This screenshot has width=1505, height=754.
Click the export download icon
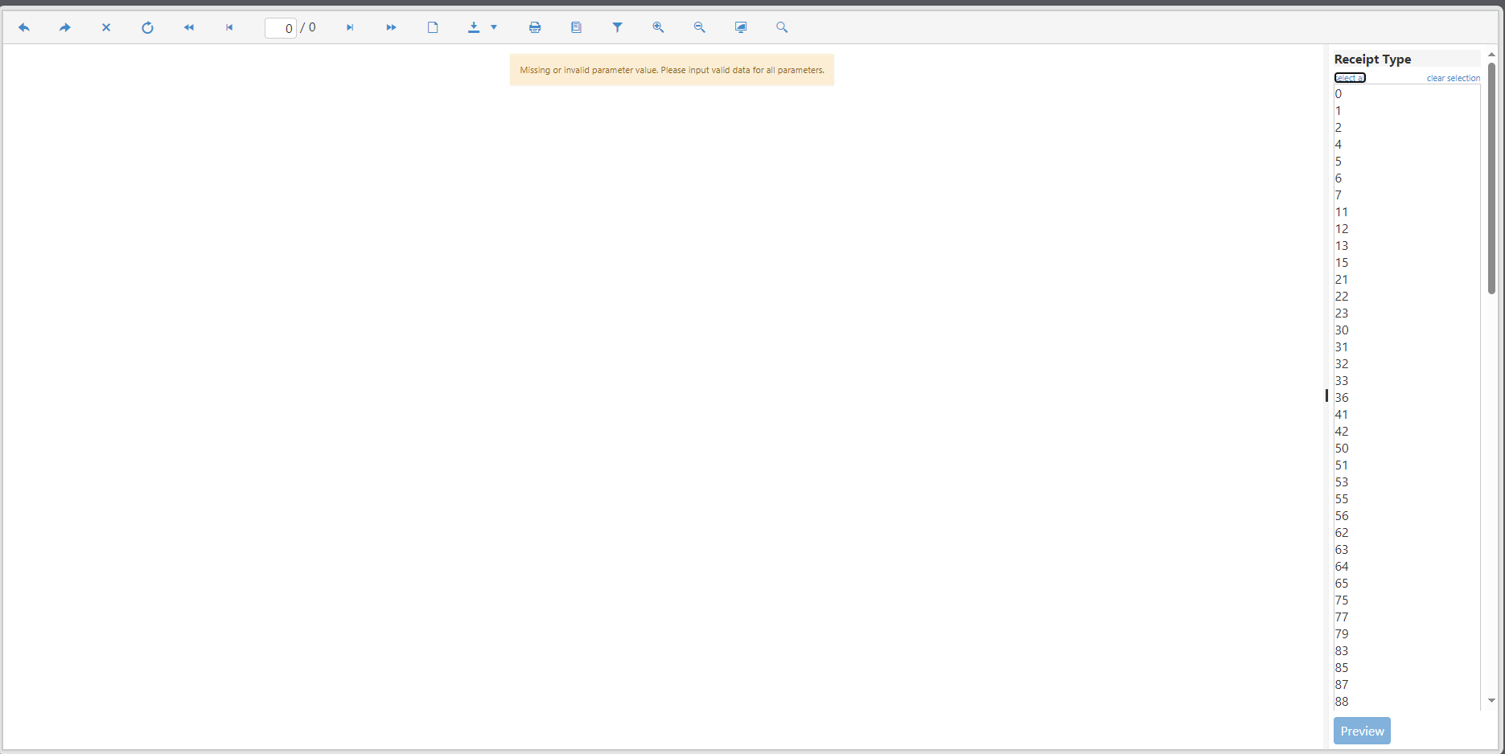(474, 27)
